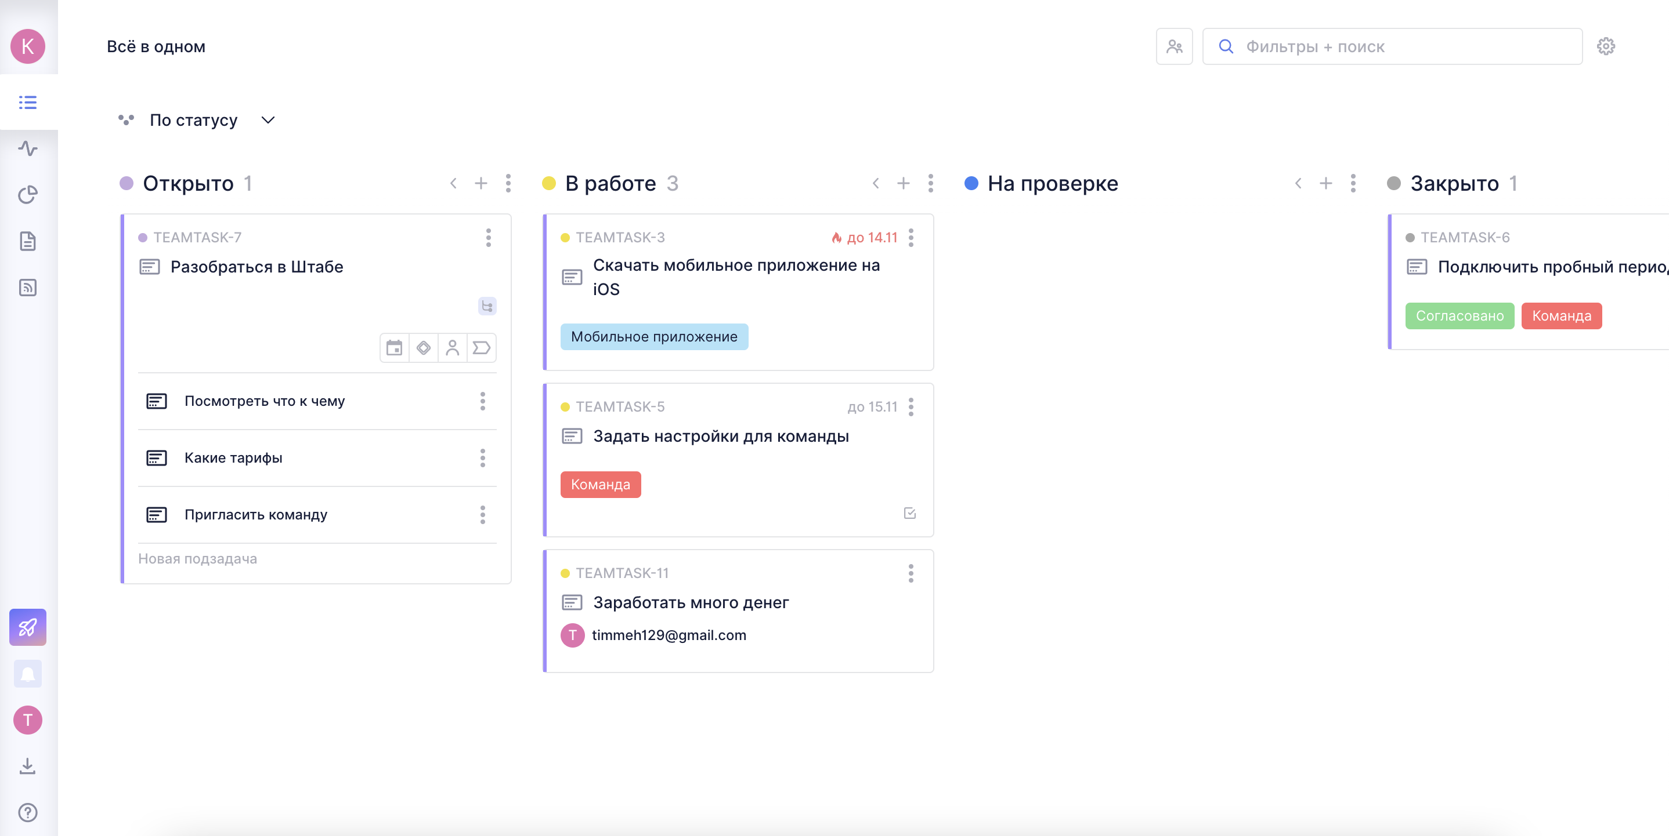
Task: Open three-dot menu of В работе column
Action: (930, 184)
